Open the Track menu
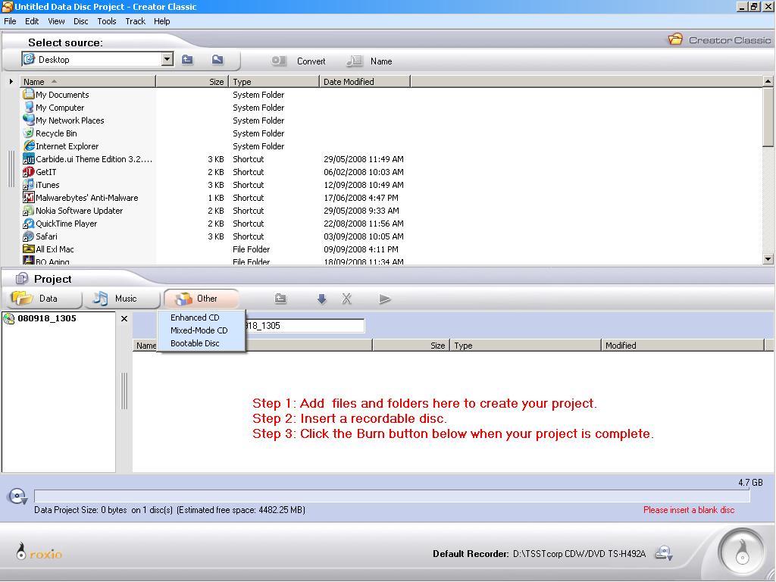Image resolution: width=776 pixels, height=582 pixels. pos(135,21)
